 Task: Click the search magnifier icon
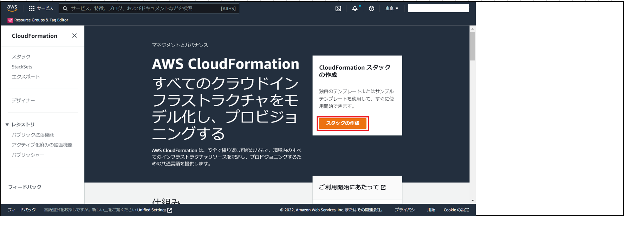point(65,8)
